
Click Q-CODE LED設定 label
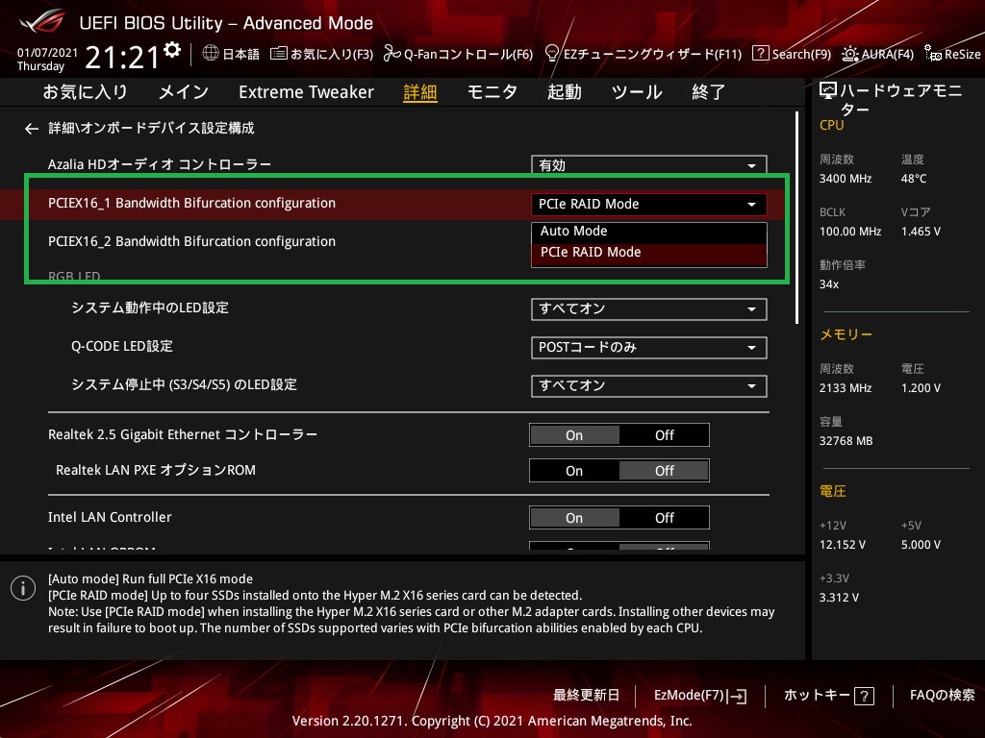point(122,346)
